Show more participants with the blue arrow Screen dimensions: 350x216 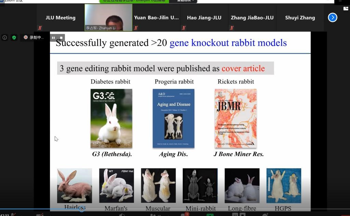coord(332,17)
